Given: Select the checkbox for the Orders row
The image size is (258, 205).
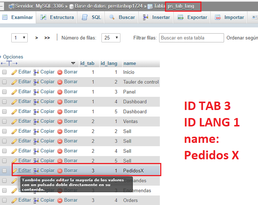Looking at the screenshot, I should pyautogui.click(x=4, y=200).
